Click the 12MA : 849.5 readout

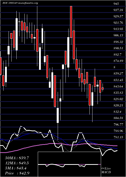pos(17,163)
